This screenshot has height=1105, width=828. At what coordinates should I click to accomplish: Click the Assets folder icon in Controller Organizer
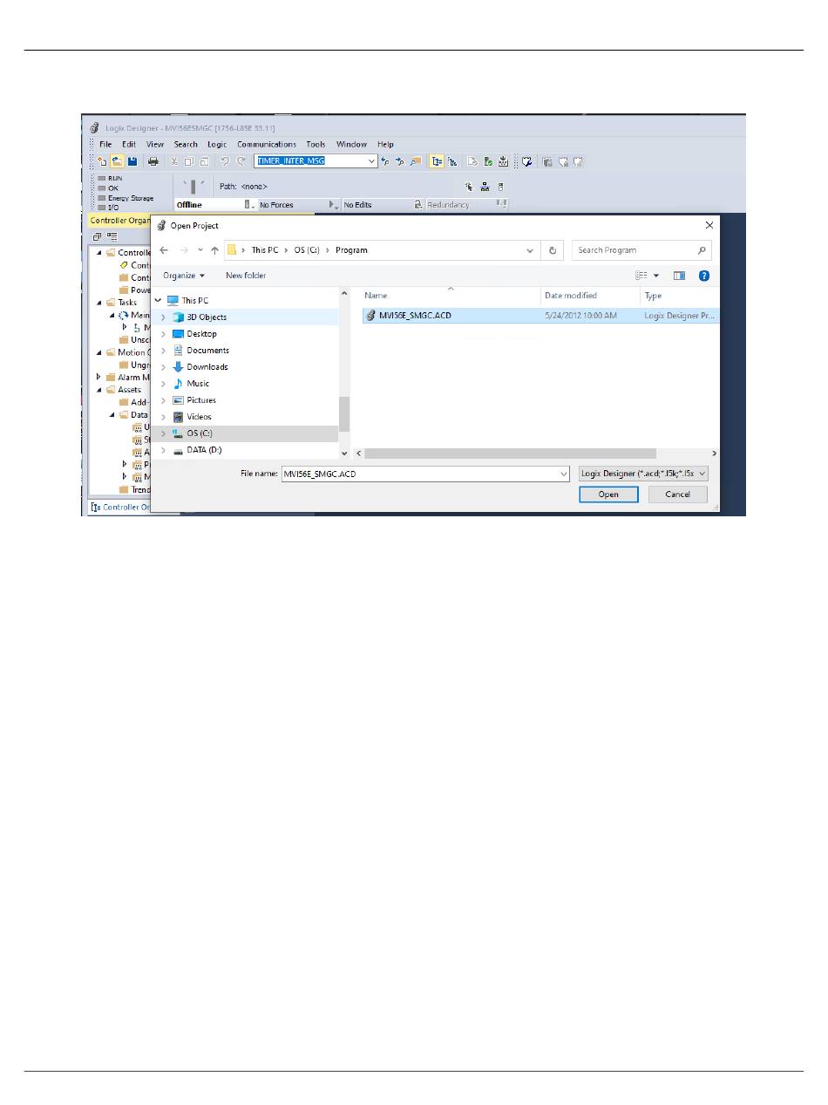point(111,390)
